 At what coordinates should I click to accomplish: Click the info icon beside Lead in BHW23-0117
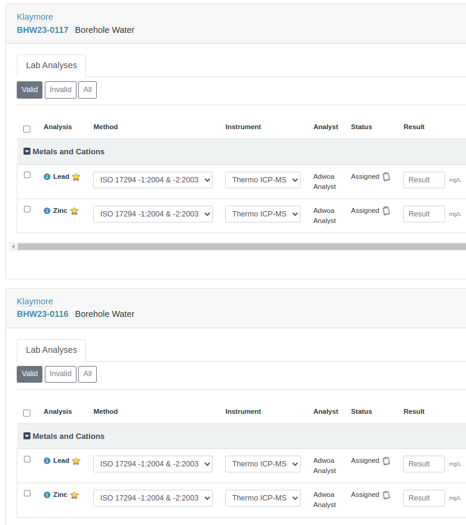(47, 177)
